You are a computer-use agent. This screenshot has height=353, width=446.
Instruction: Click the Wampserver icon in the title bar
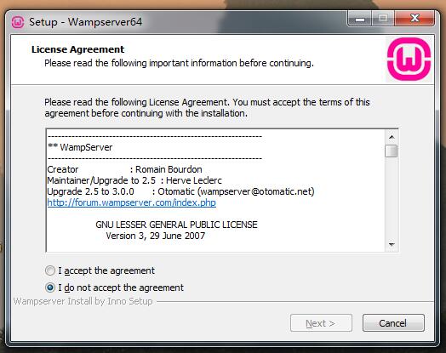point(18,22)
